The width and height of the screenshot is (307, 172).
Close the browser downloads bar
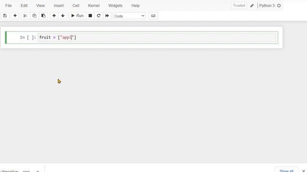tap(304, 171)
